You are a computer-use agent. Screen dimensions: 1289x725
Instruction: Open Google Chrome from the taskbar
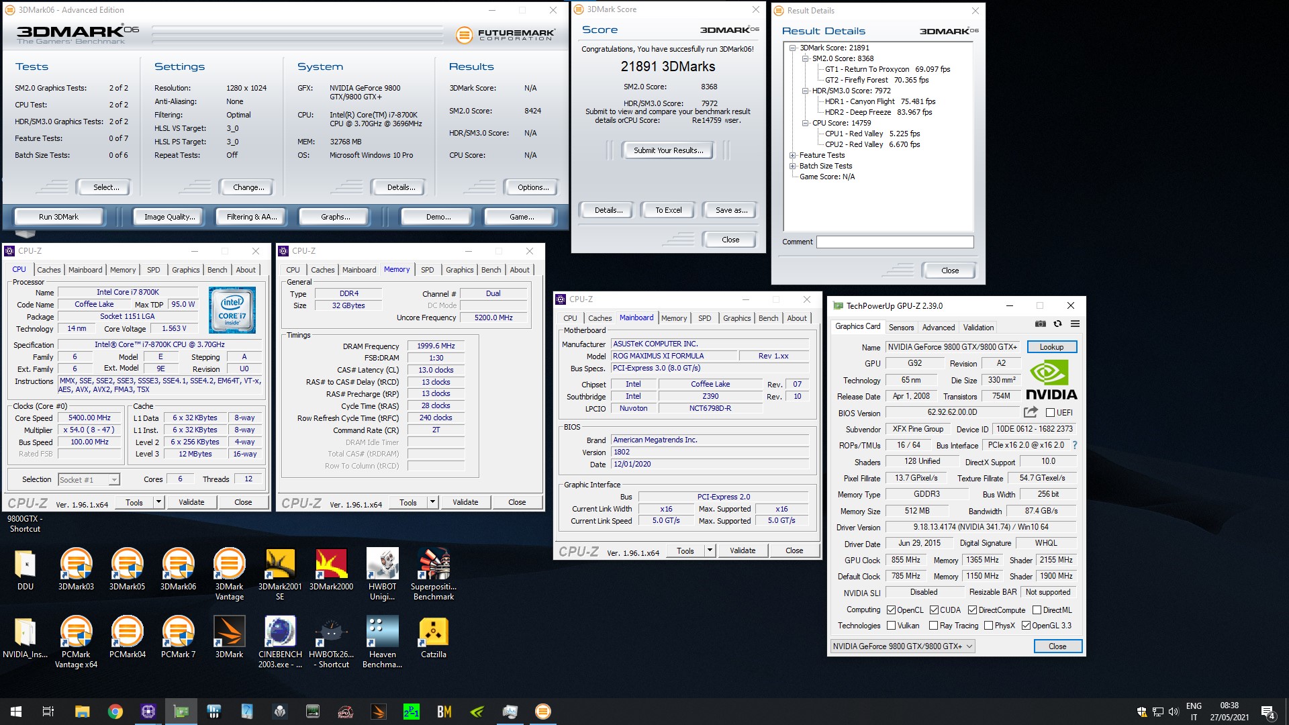pos(115,712)
